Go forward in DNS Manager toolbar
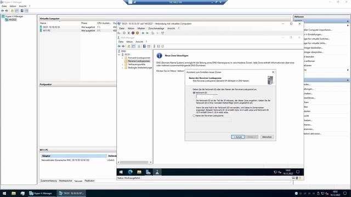Image resolution: width=351 pixels, height=197 pixels. point(123,46)
